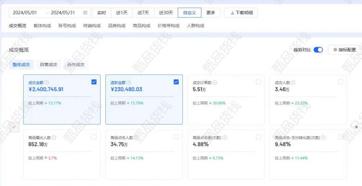
Task: Click help icon next to 成交金额
Action: pyautogui.click(x=47, y=82)
